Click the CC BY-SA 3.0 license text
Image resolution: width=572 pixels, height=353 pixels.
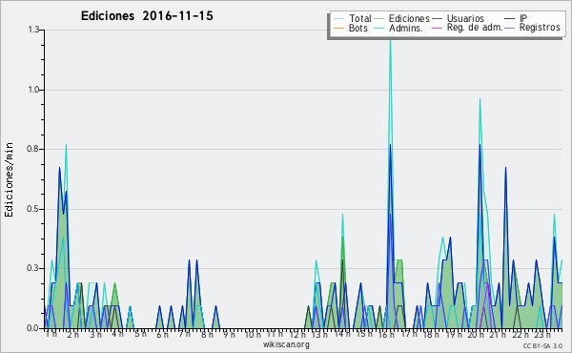pyautogui.click(x=542, y=346)
